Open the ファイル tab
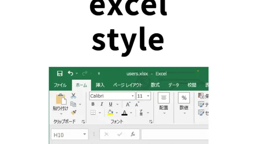Viewport: 257px width, 144px height. [x=60, y=85]
